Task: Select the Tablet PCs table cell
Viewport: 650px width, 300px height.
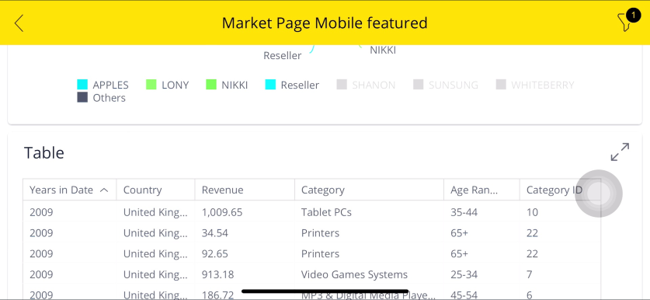Action: tap(326, 212)
